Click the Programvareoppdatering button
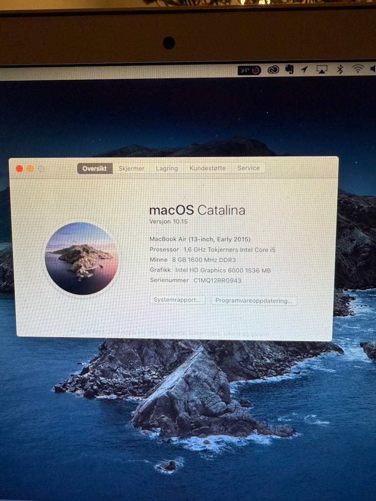This screenshot has height=501, width=376. (254, 301)
